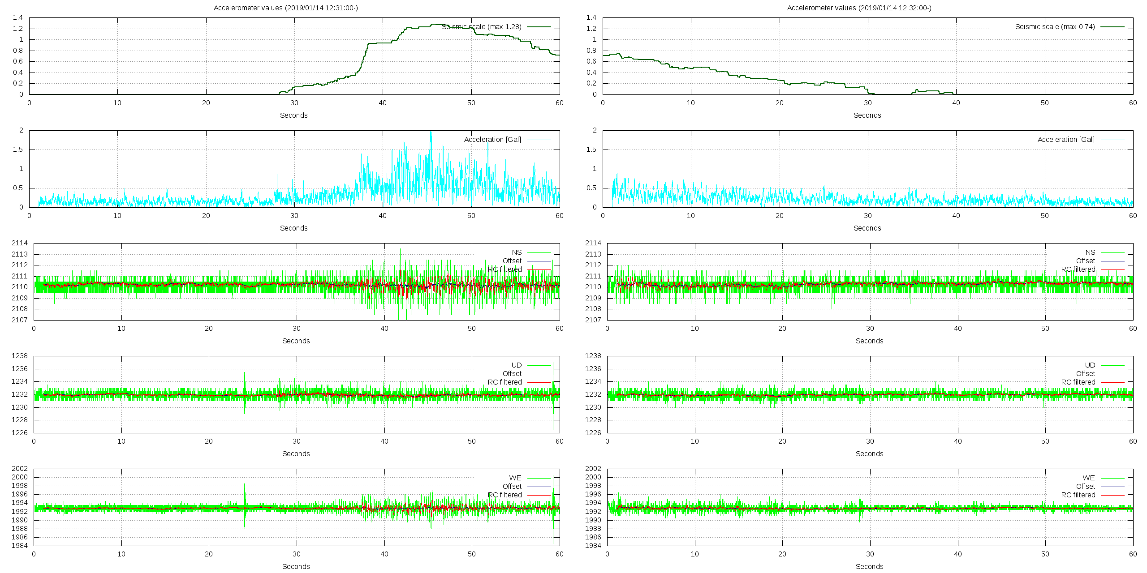
Task: Click the WE legend label in left chart
Action: click(x=515, y=478)
